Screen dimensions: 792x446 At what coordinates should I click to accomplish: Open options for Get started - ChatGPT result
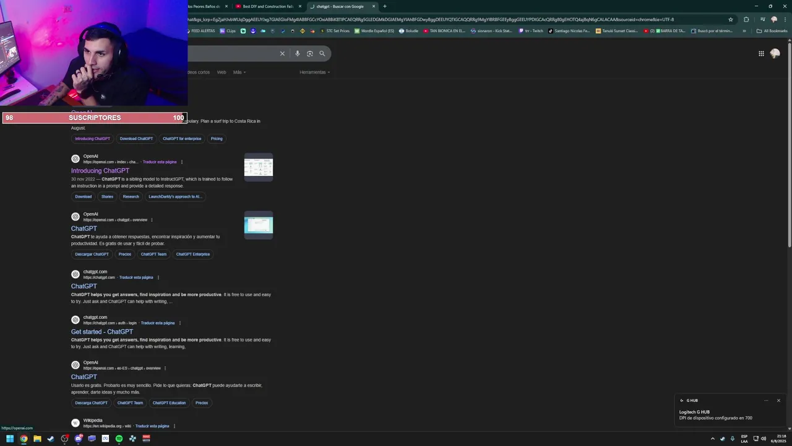point(180,323)
